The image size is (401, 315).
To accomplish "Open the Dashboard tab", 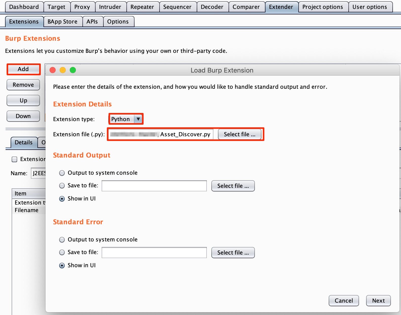I will [x=24, y=7].
